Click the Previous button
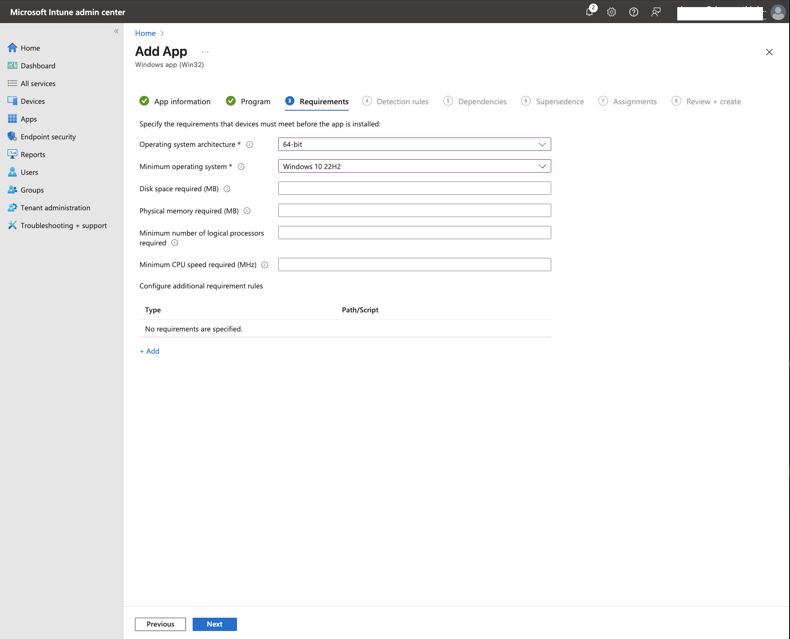The height and width of the screenshot is (639, 790). pos(160,624)
